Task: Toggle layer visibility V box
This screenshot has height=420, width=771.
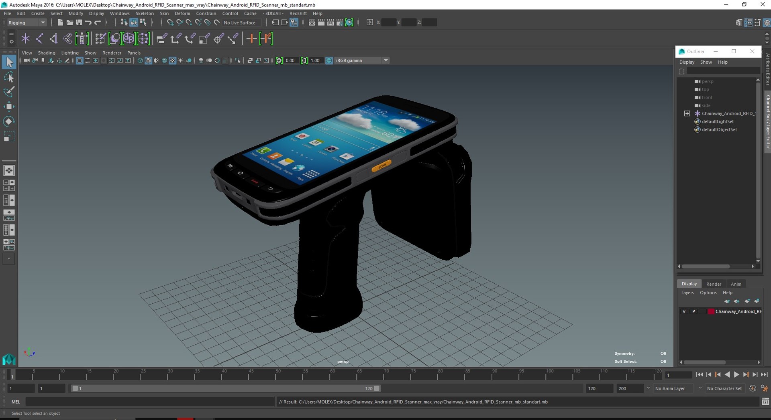Action: pyautogui.click(x=684, y=311)
